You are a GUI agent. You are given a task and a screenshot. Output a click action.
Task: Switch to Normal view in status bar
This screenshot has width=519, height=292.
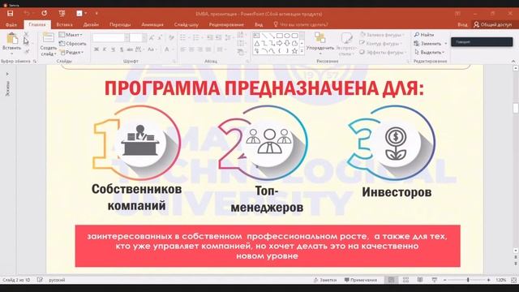(x=391, y=280)
